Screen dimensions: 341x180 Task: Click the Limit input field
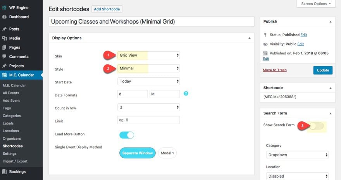pyautogui.click(x=148, y=120)
